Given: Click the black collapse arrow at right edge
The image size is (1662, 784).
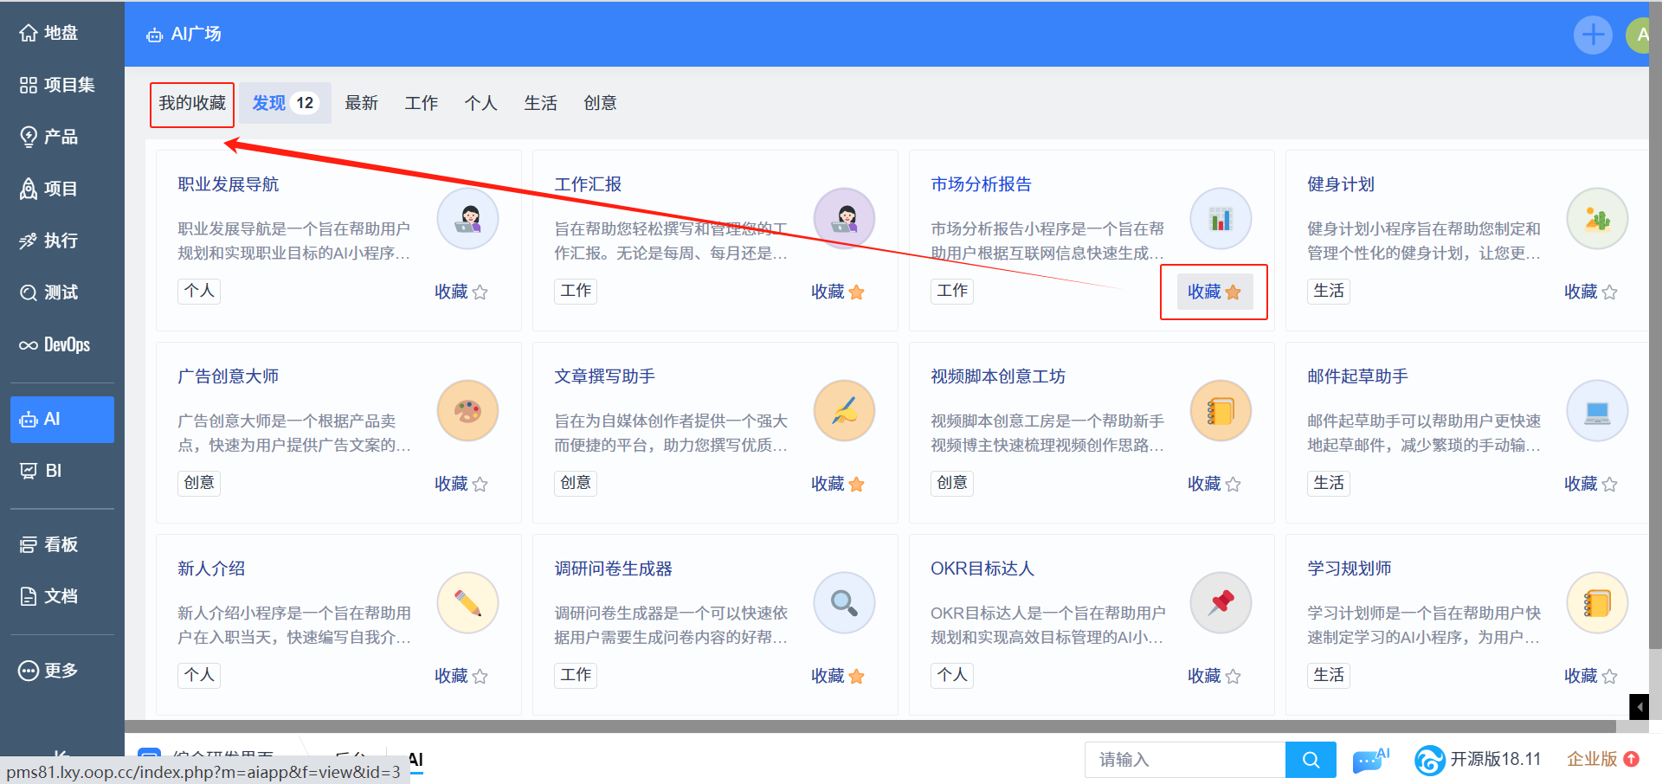Looking at the screenshot, I should click(1639, 707).
